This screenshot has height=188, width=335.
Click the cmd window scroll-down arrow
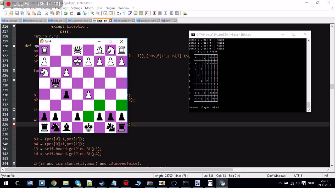tap(309, 110)
